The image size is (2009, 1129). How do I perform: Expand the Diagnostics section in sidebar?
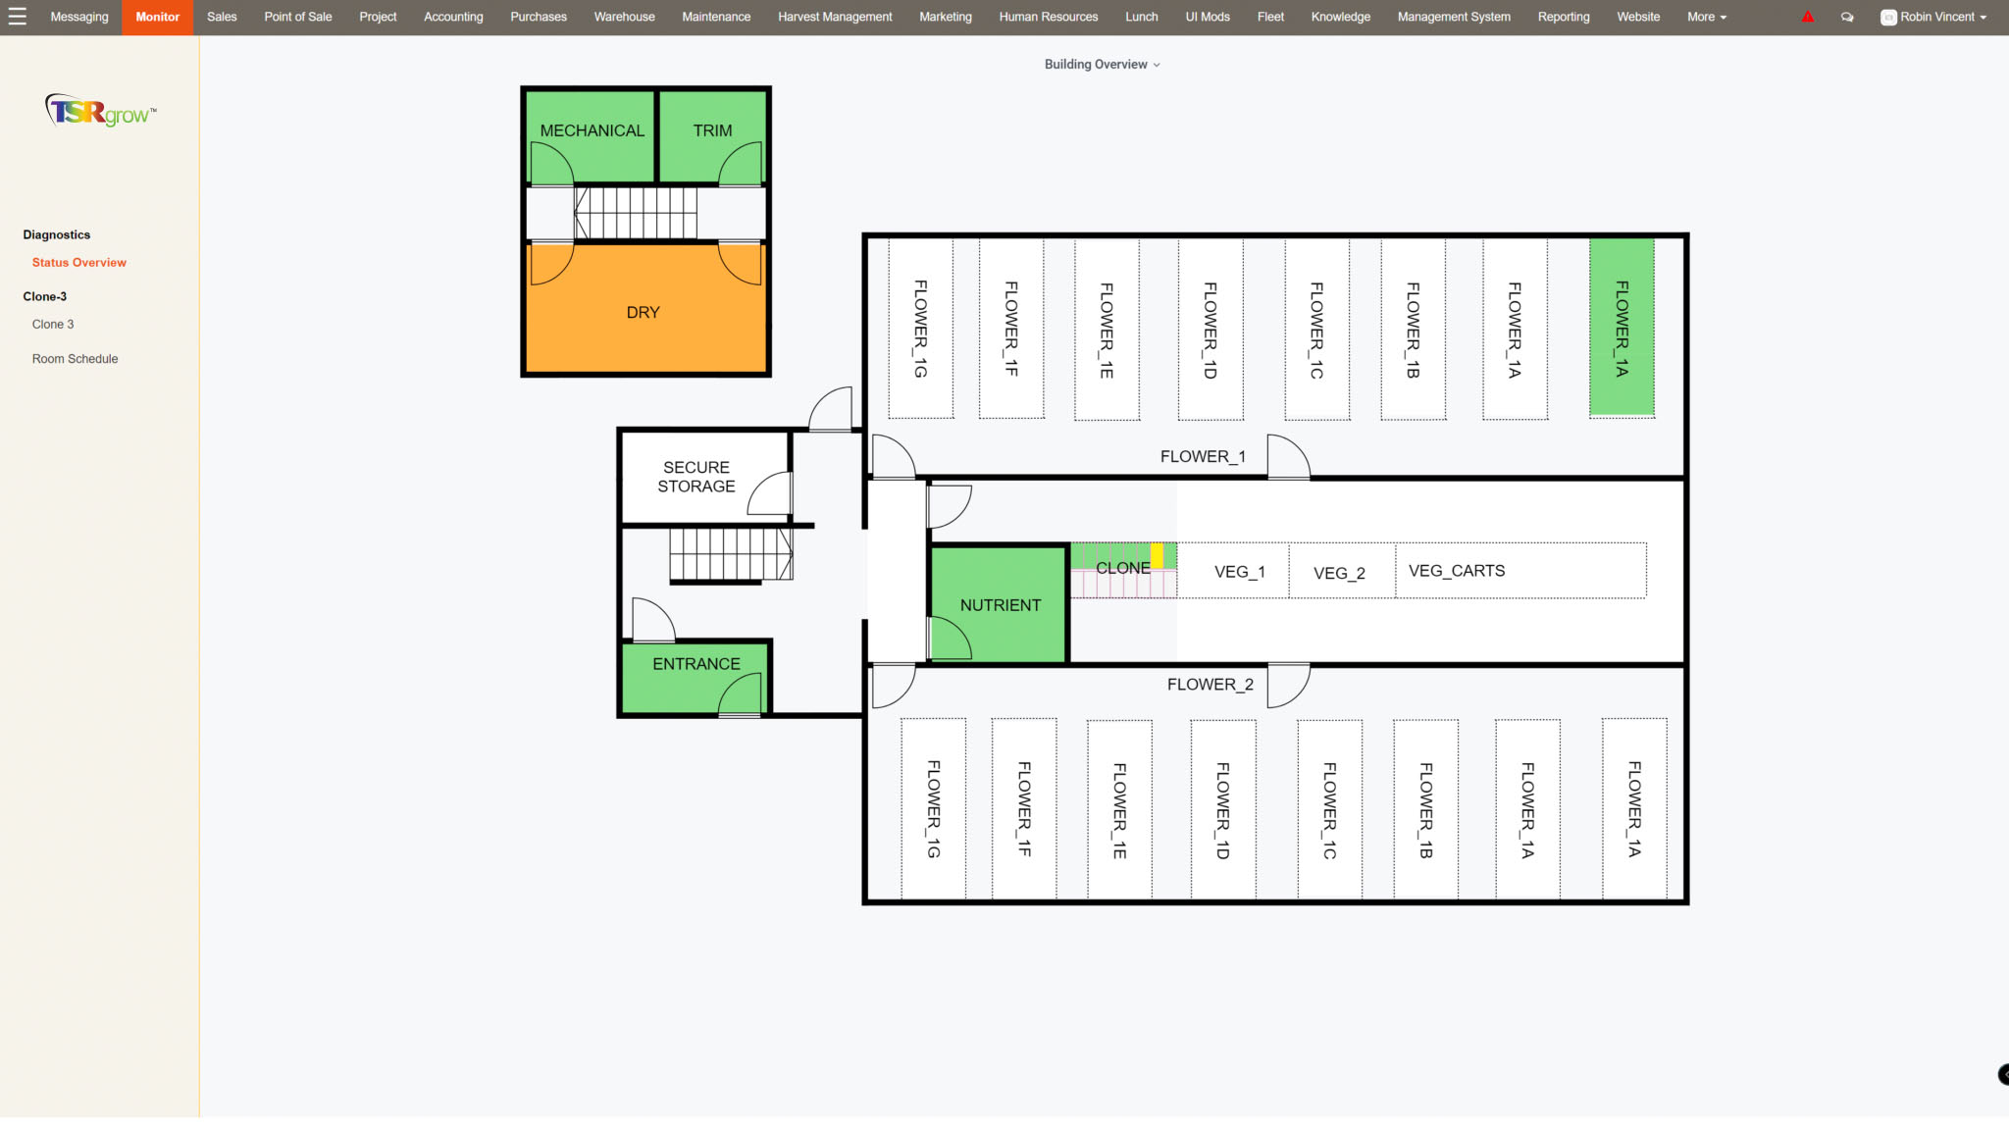coord(57,233)
